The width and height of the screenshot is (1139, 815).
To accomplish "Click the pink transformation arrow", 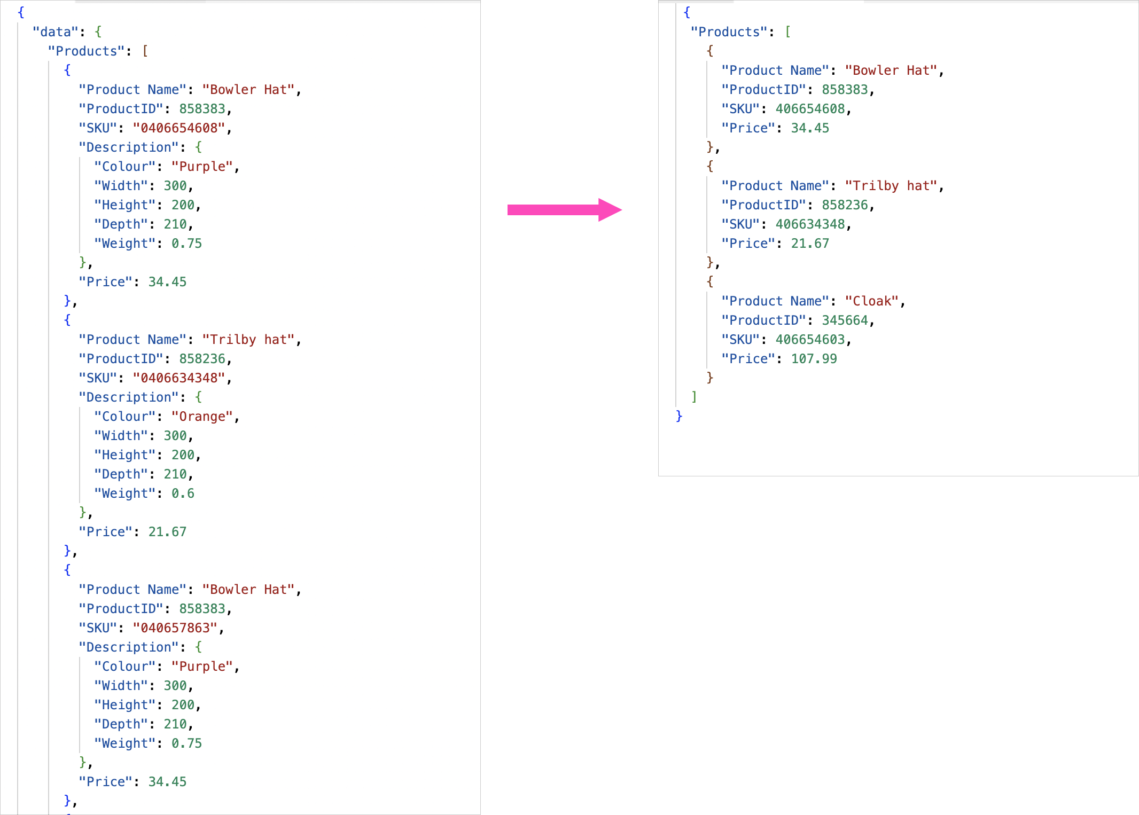I will tap(564, 211).
